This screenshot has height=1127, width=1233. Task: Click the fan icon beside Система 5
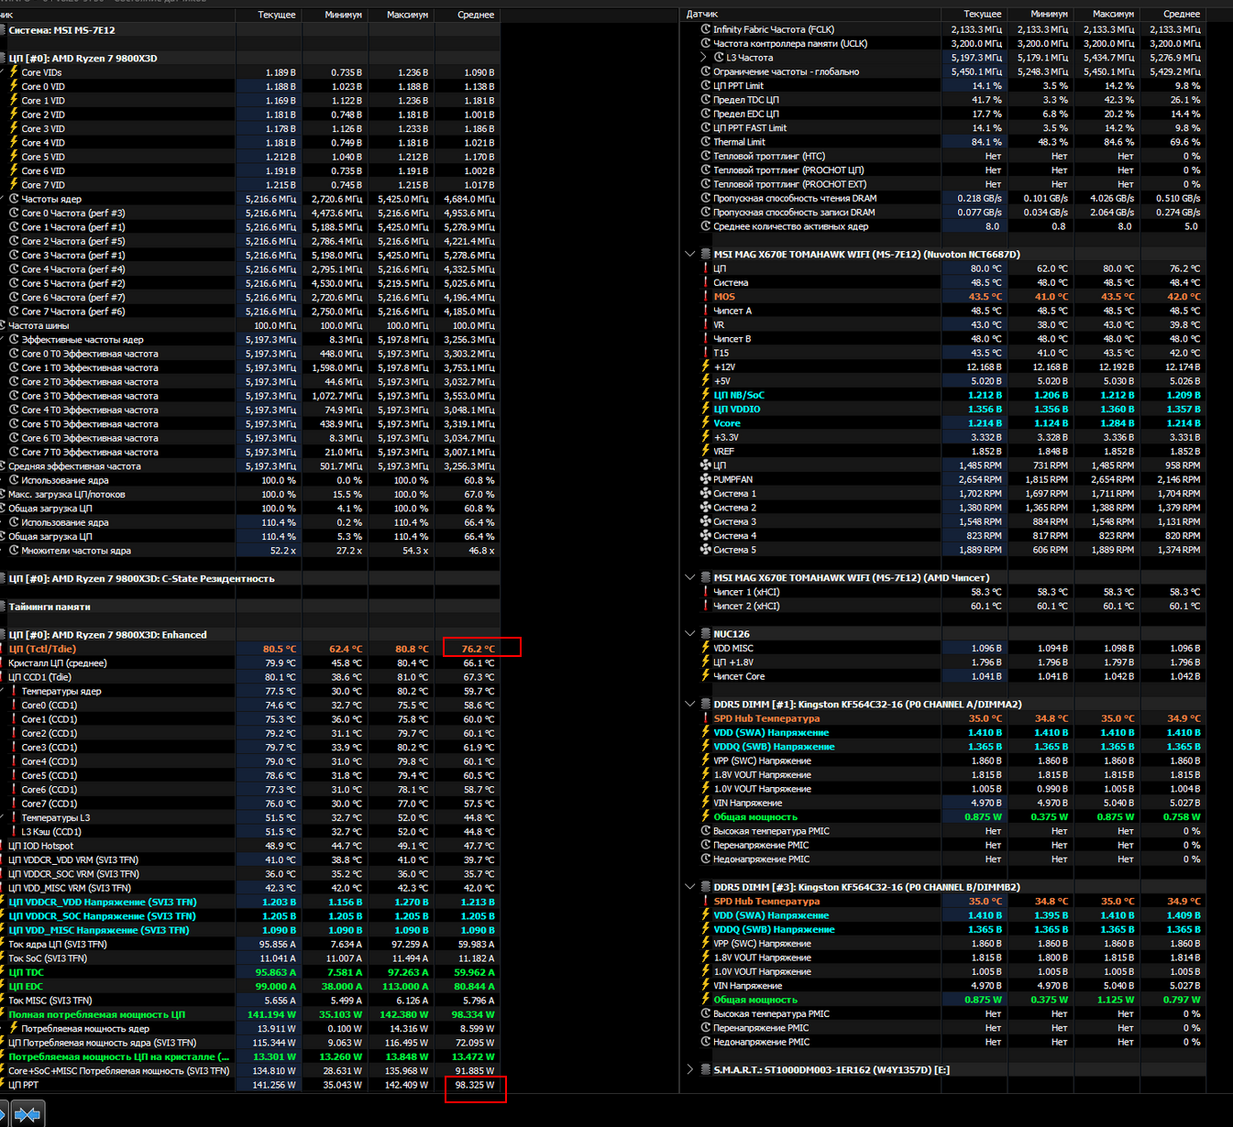click(x=706, y=550)
